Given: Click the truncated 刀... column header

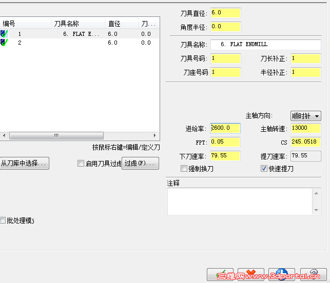Looking at the screenshot, I should [149, 24].
